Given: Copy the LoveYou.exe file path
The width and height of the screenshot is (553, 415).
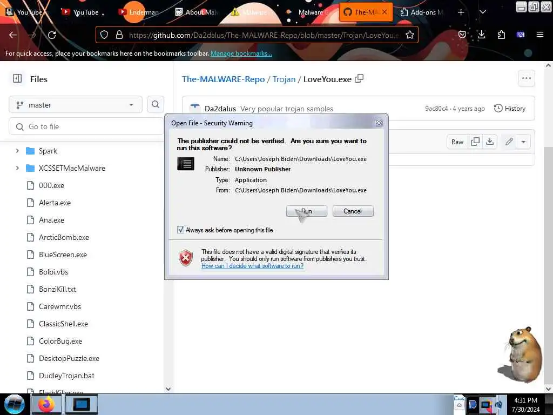Looking at the screenshot, I should coord(359,78).
